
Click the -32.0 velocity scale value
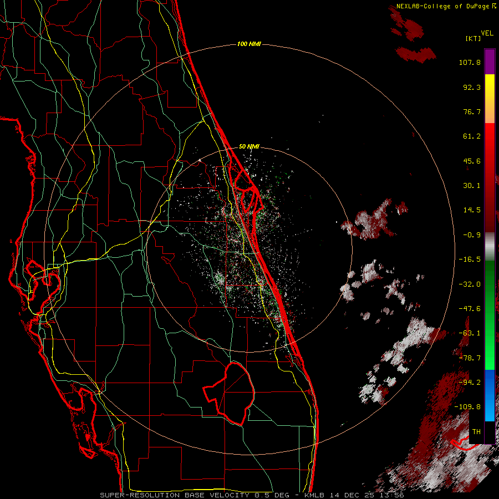click(x=470, y=284)
